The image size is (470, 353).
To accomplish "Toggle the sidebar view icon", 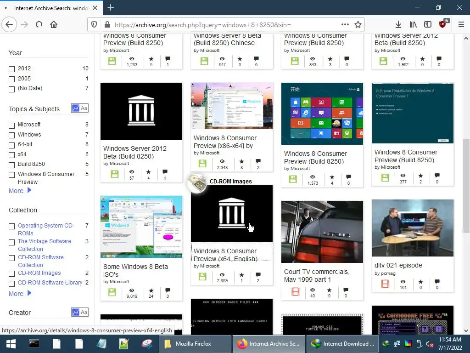I will click(428, 24).
